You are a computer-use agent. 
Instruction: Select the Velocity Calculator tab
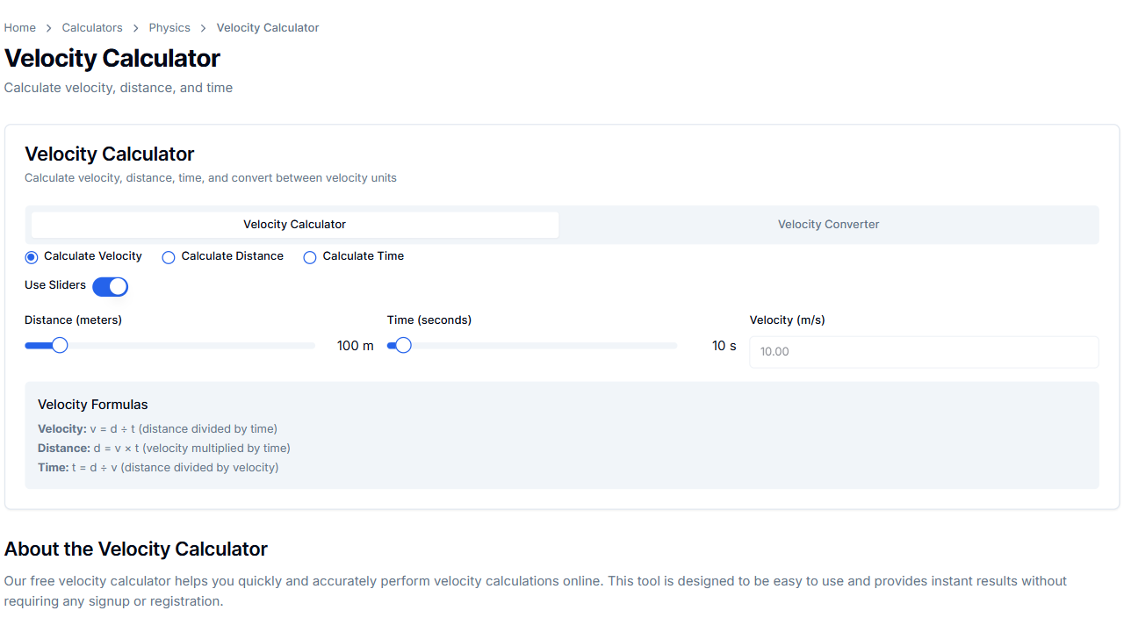point(295,225)
